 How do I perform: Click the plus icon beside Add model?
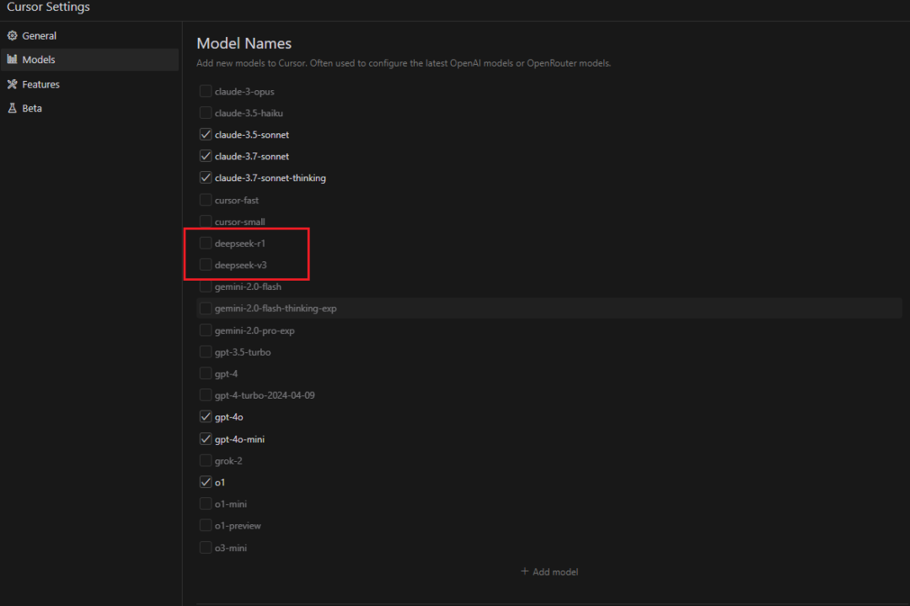point(525,571)
